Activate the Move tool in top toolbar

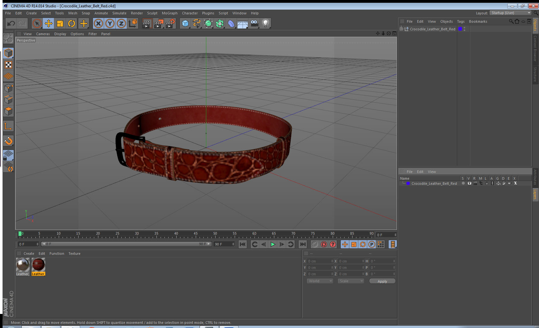(49, 23)
